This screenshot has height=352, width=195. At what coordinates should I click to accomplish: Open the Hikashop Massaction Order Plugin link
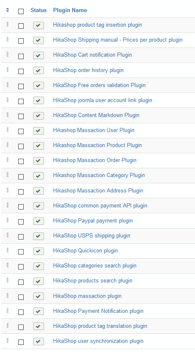[x=95, y=160]
